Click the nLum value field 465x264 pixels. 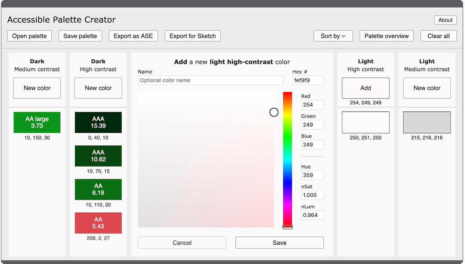coord(312,215)
